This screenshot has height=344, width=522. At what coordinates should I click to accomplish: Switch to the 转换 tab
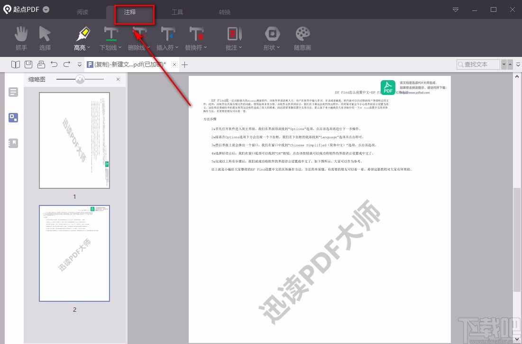(225, 12)
